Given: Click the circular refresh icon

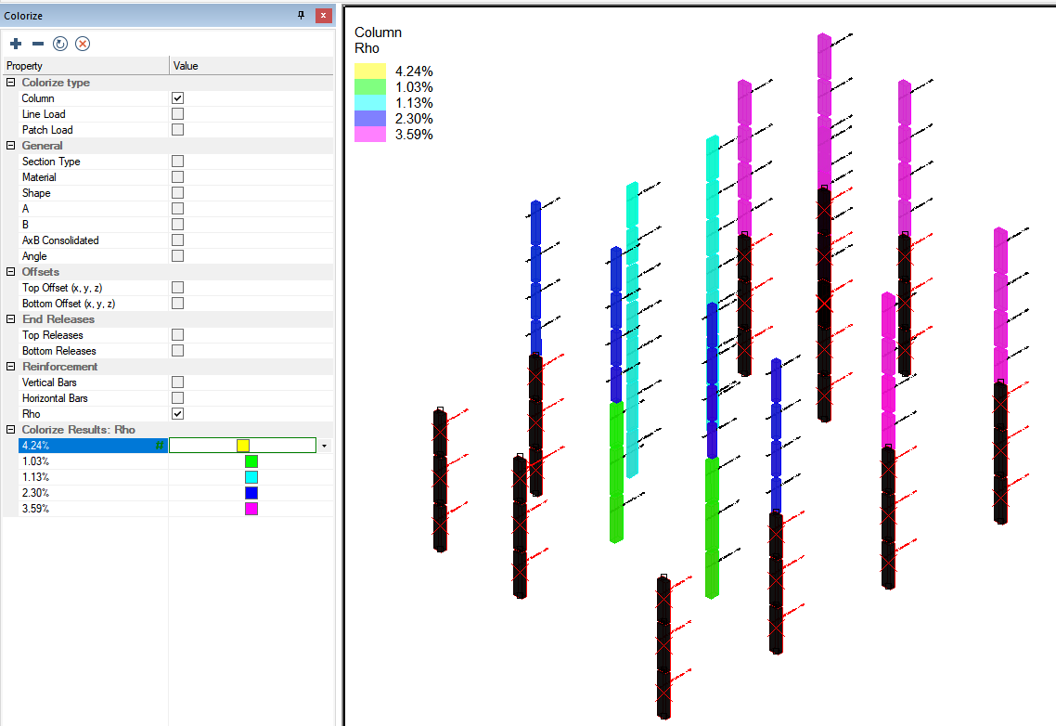Looking at the screenshot, I should pyautogui.click(x=60, y=44).
